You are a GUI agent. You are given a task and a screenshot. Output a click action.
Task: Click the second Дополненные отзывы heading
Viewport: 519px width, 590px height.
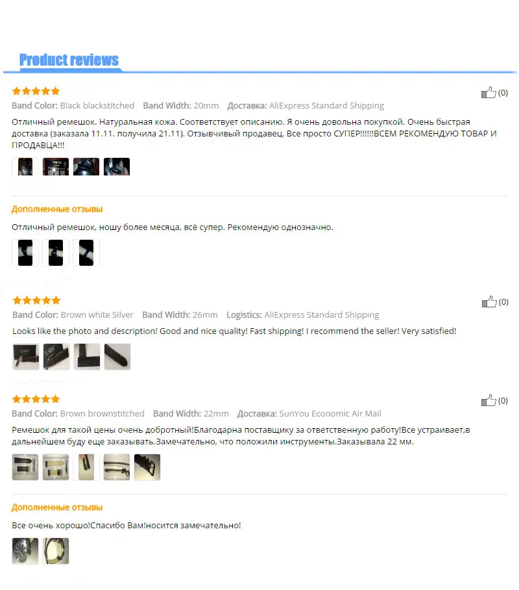click(x=57, y=507)
